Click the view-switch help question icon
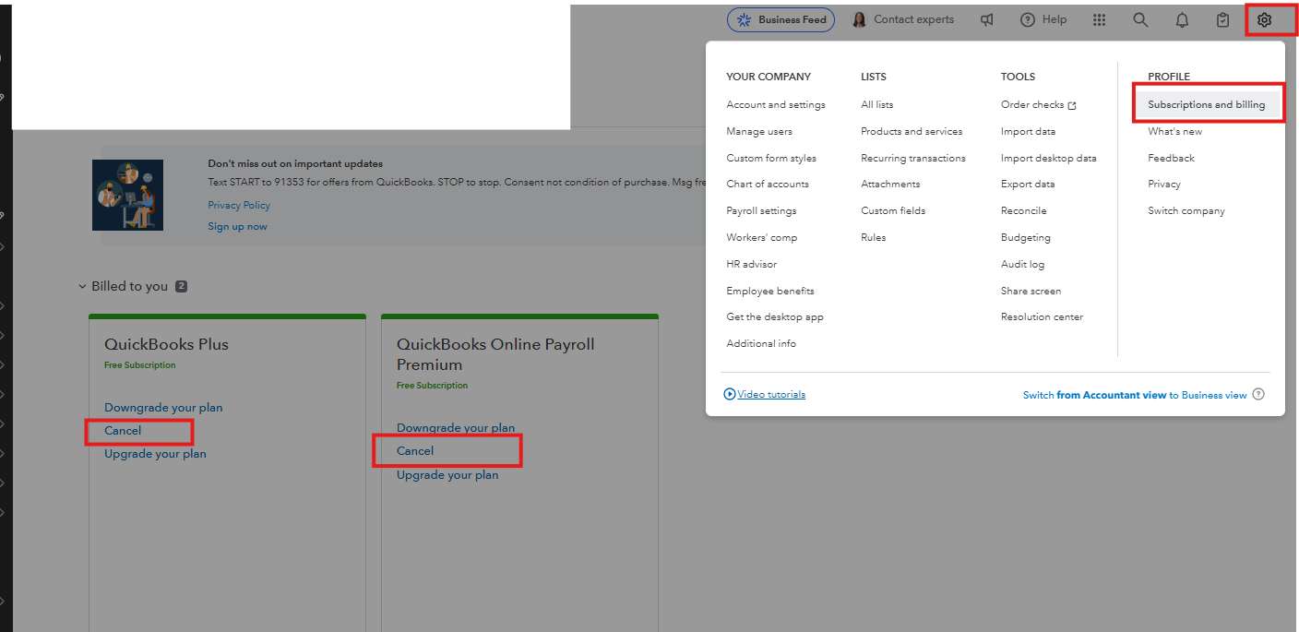The image size is (1299, 632). coord(1258,395)
